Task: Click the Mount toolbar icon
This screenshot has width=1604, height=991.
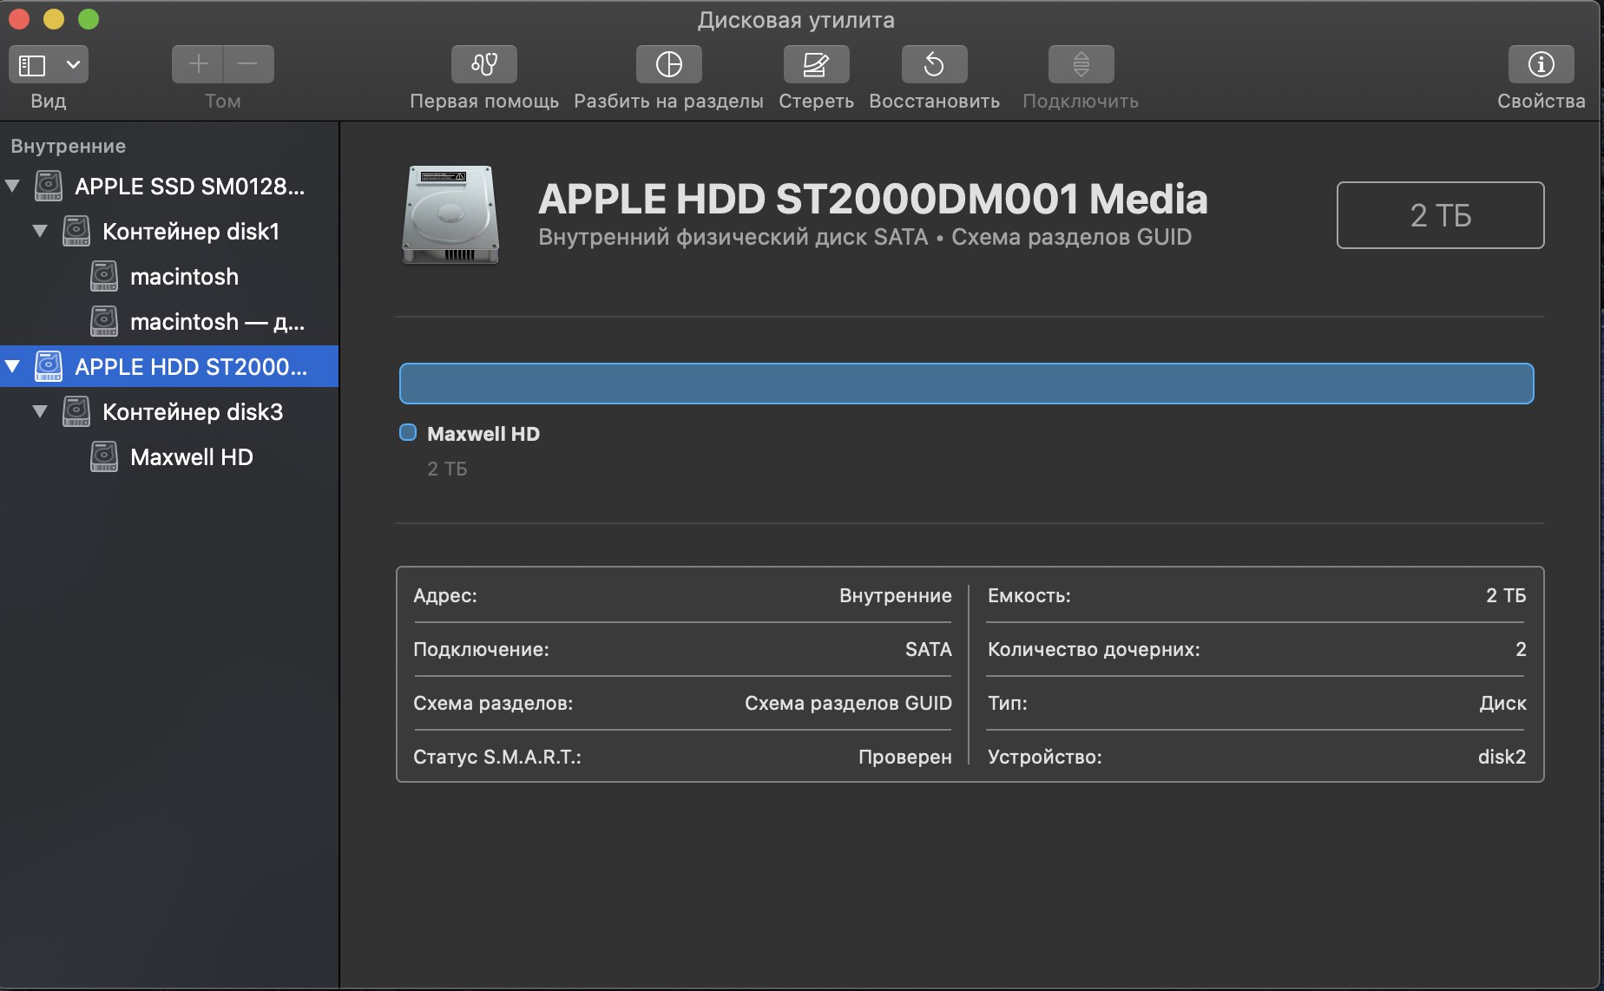Action: point(1081,64)
